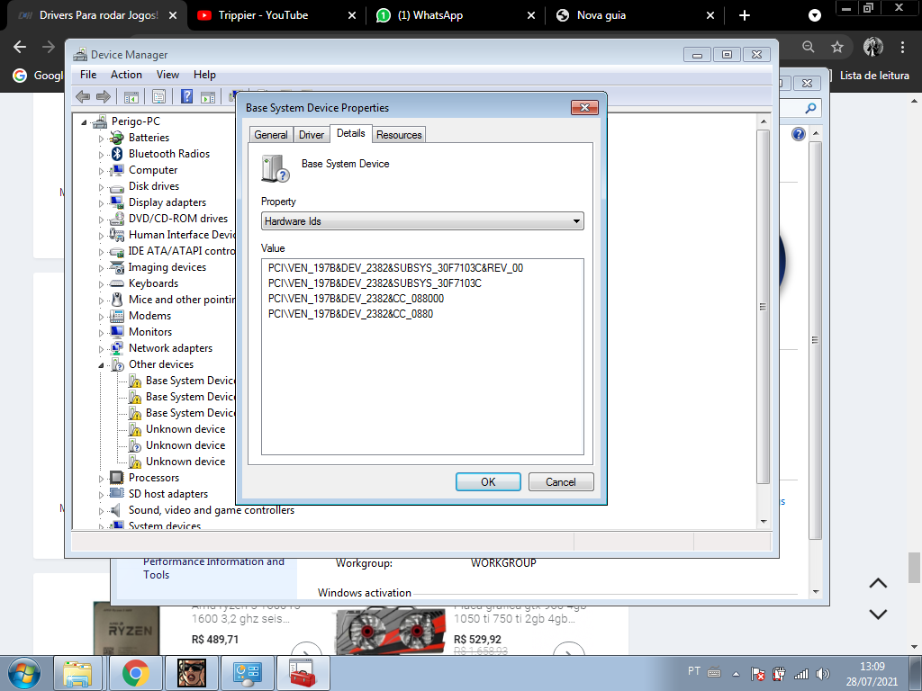Click the Properties toolbar icon in Device Manager
The height and width of the screenshot is (691, 922).
[x=158, y=97]
